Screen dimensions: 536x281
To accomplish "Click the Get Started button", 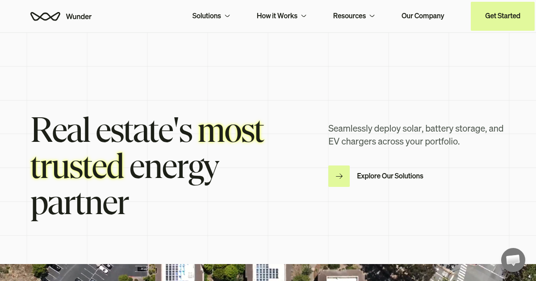I will pyautogui.click(x=502, y=16).
